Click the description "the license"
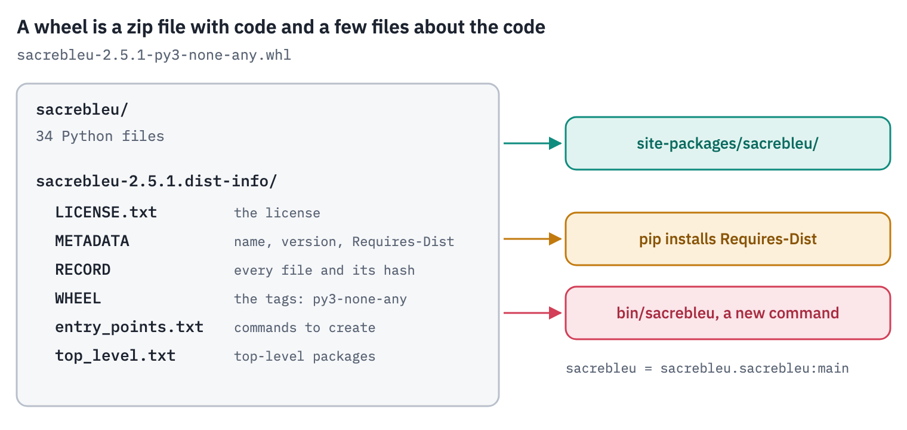Image resolution: width=907 pixels, height=430 pixels. click(277, 213)
